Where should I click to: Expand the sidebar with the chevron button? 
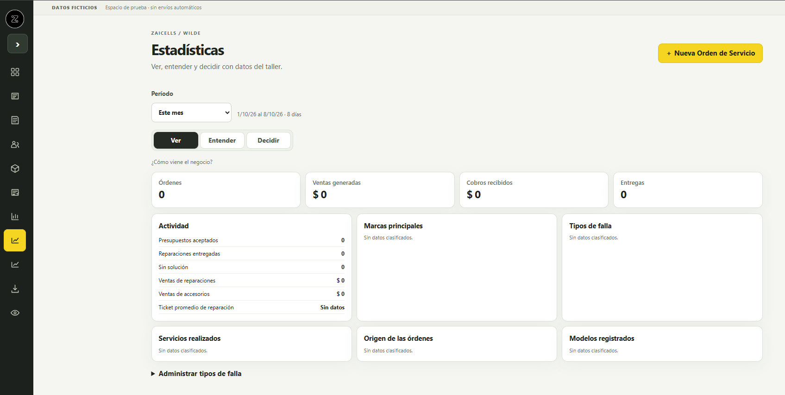pyautogui.click(x=17, y=44)
